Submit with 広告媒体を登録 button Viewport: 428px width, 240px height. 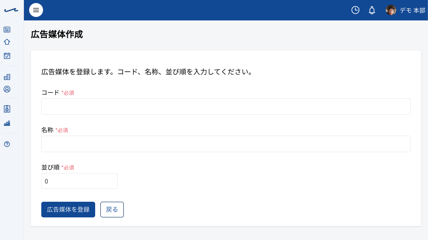coord(68,210)
